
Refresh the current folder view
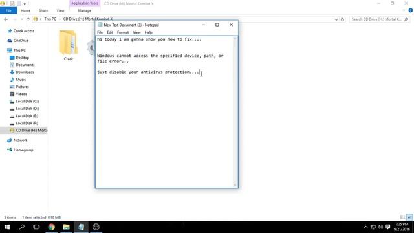tap(342, 19)
